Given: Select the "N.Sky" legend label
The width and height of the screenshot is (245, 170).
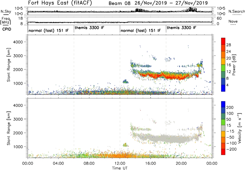Looking at the screenshot, I should (x=6, y=11).
